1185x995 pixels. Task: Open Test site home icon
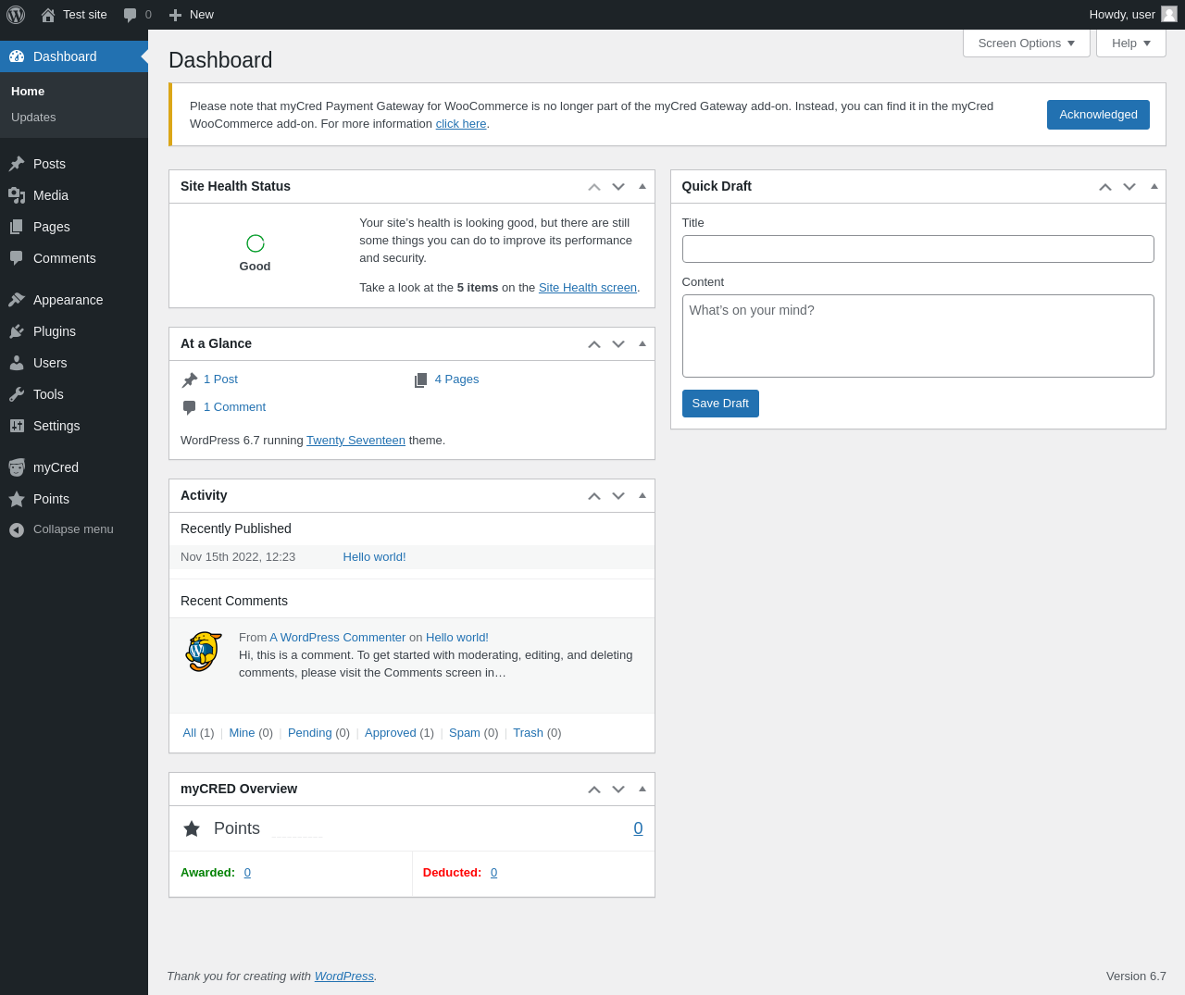point(48,15)
